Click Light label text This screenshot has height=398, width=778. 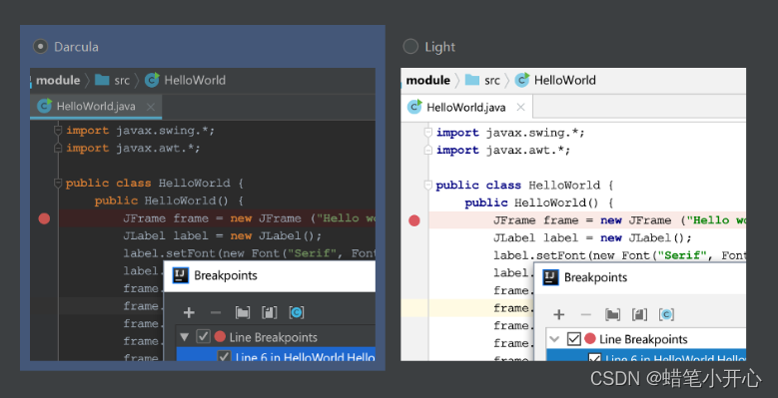click(x=440, y=47)
